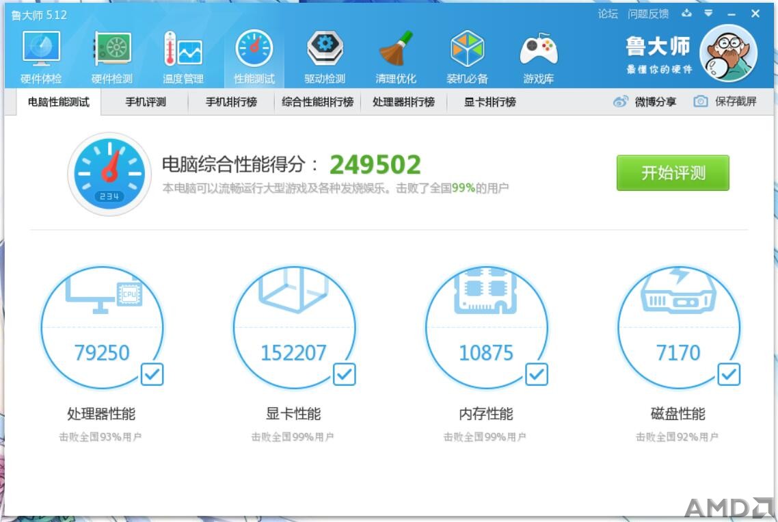Switch to the 手机评测 tab
Image resolution: width=778 pixels, height=522 pixels.
coord(146,103)
